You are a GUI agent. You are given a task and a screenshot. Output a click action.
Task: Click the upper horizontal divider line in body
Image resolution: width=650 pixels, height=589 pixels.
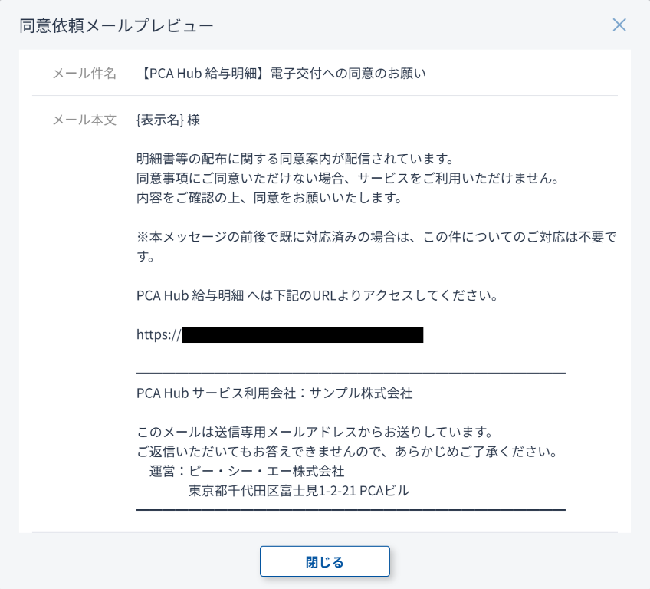point(350,373)
